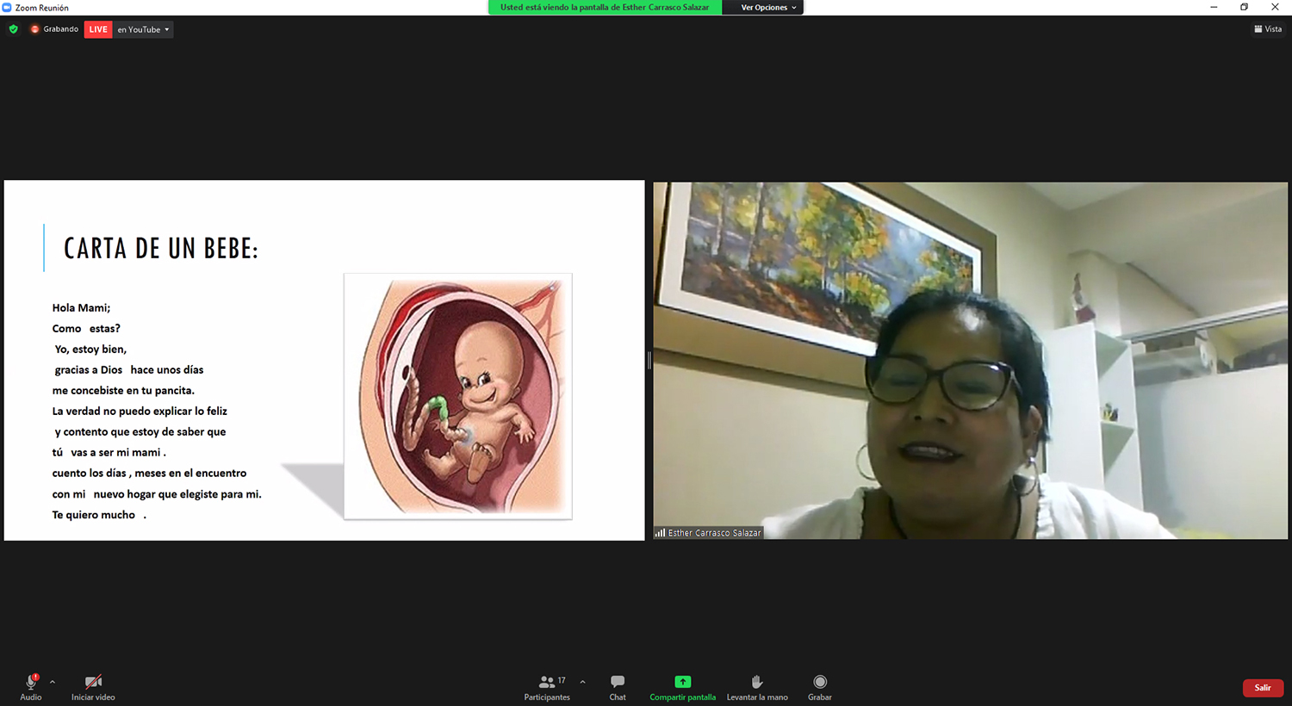The image size is (1292, 706).
Task: Click the baby illustration on the slide
Action: pos(458,396)
